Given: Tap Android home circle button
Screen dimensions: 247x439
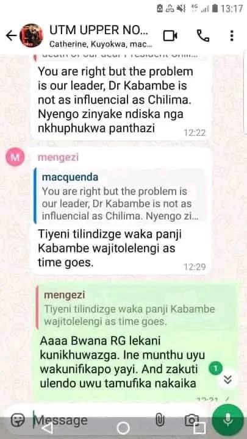Looking at the screenshot, I should (x=123, y=429).
